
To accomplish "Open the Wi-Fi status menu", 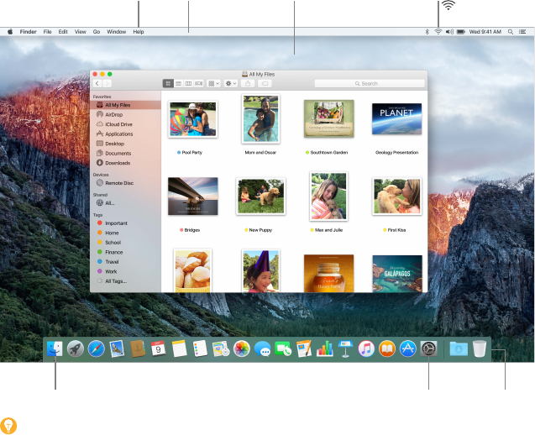I will tap(438, 31).
